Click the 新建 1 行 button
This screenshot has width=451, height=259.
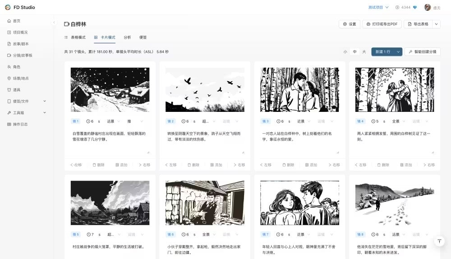[x=383, y=52]
